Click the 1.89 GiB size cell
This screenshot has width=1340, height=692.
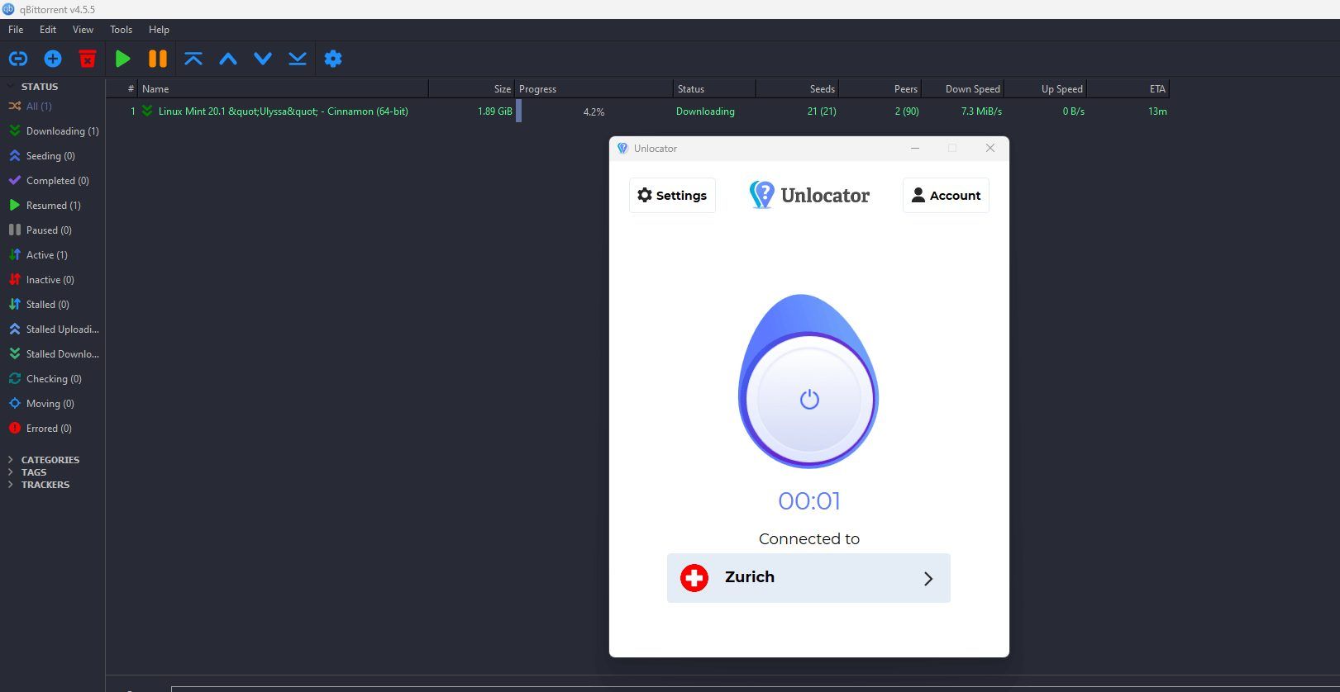click(x=494, y=111)
